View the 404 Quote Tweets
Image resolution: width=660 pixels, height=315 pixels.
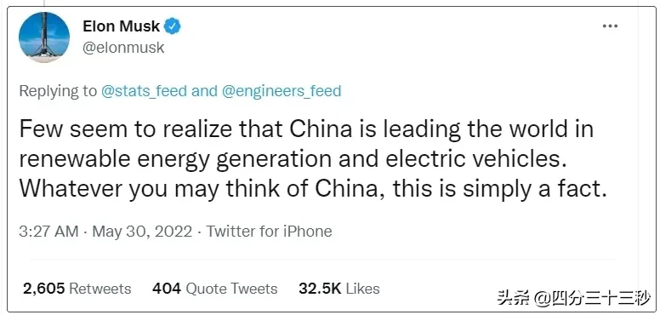tap(214, 289)
